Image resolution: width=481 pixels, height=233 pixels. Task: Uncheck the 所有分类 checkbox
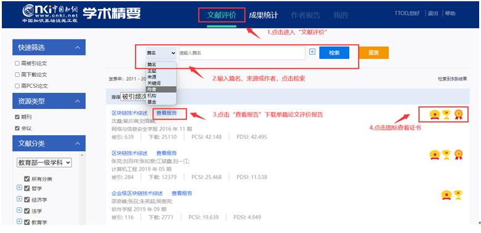tap(27, 179)
